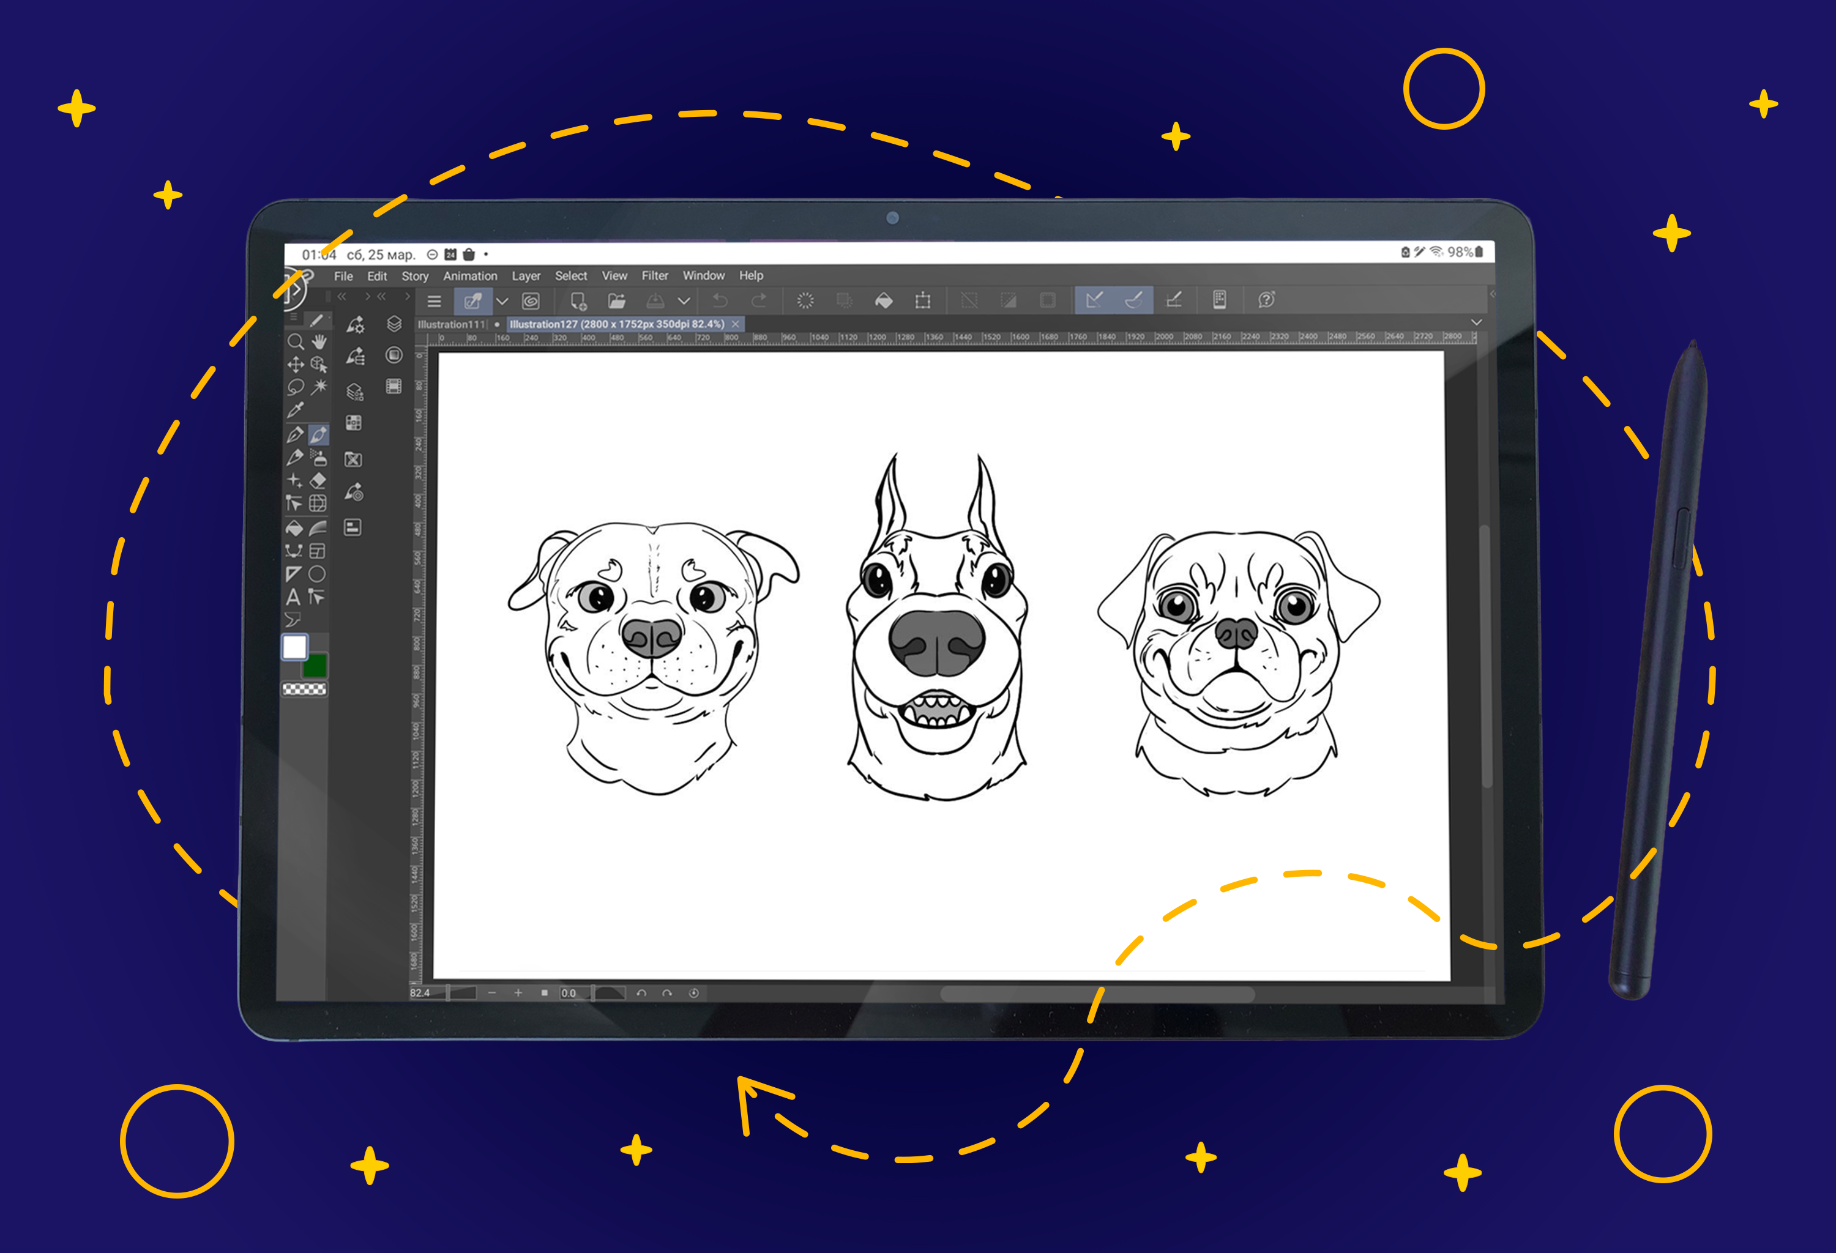The height and width of the screenshot is (1253, 1836).
Task: Toggle Snap to Grid
Action: (1174, 300)
